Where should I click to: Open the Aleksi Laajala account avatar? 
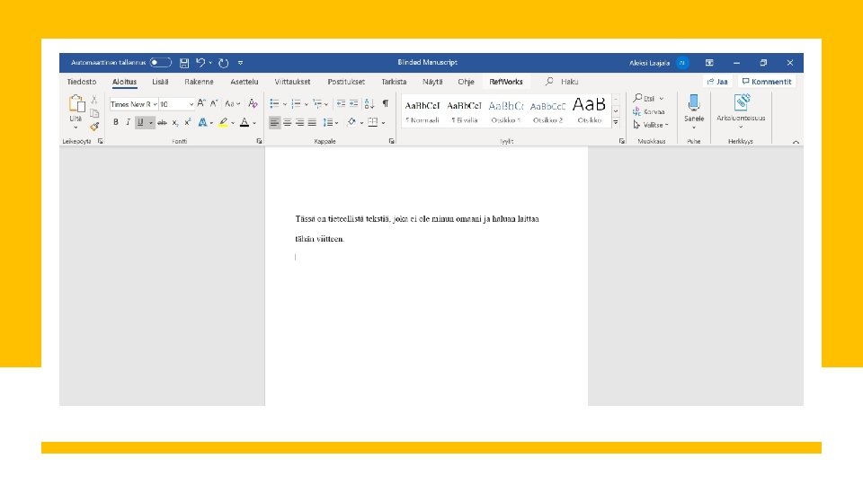click(682, 63)
